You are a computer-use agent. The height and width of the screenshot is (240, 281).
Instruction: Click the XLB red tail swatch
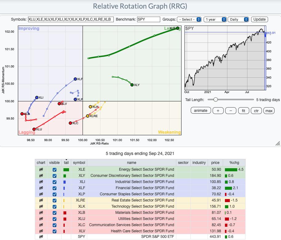(65, 213)
